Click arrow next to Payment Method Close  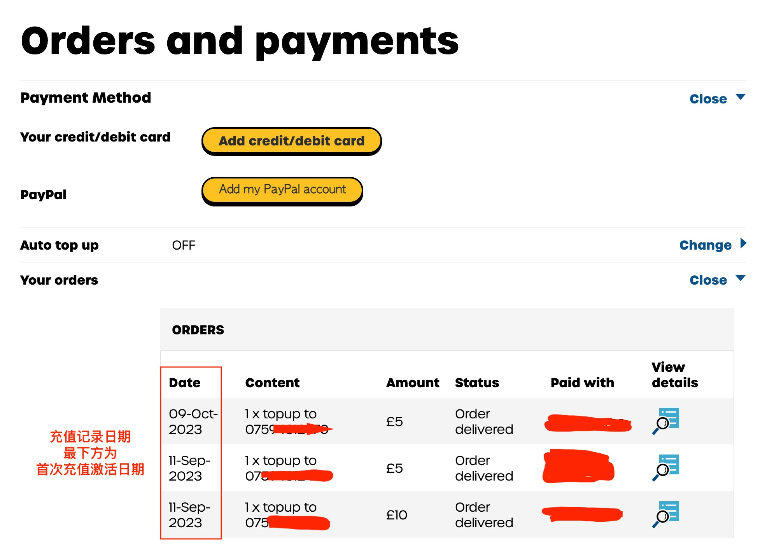point(741,96)
